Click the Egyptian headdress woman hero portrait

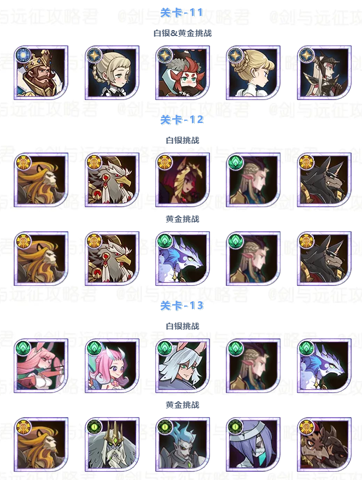point(183,180)
